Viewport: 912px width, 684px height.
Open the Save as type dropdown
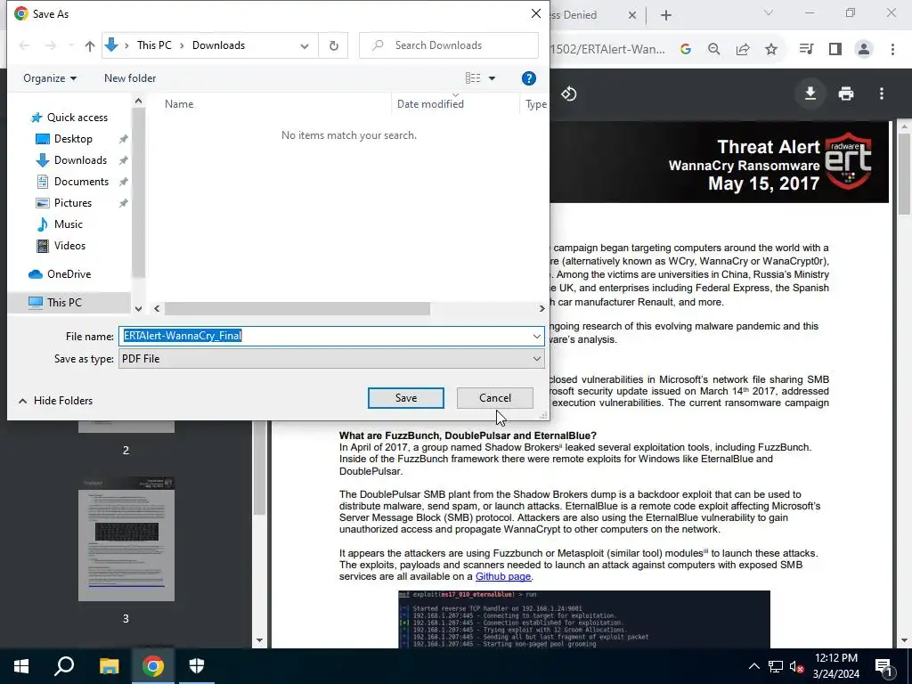pos(331,359)
